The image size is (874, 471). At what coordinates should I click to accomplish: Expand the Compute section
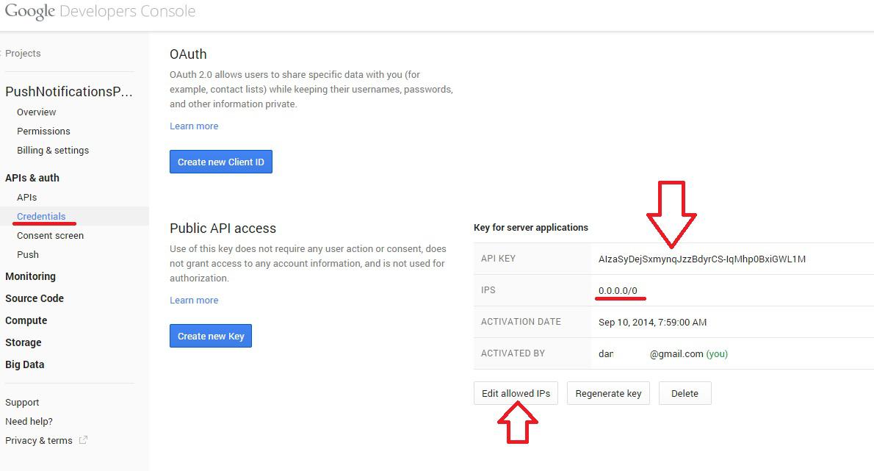click(x=26, y=320)
